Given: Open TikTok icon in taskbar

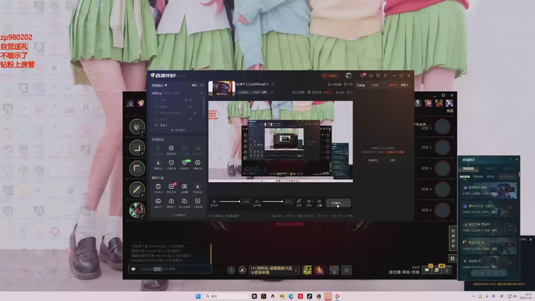Looking at the screenshot, I should [310, 296].
